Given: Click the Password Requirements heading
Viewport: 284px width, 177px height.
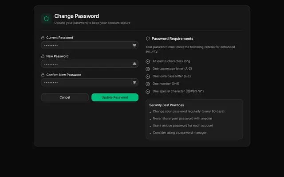Looking at the screenshot, I should pos(173,38).
